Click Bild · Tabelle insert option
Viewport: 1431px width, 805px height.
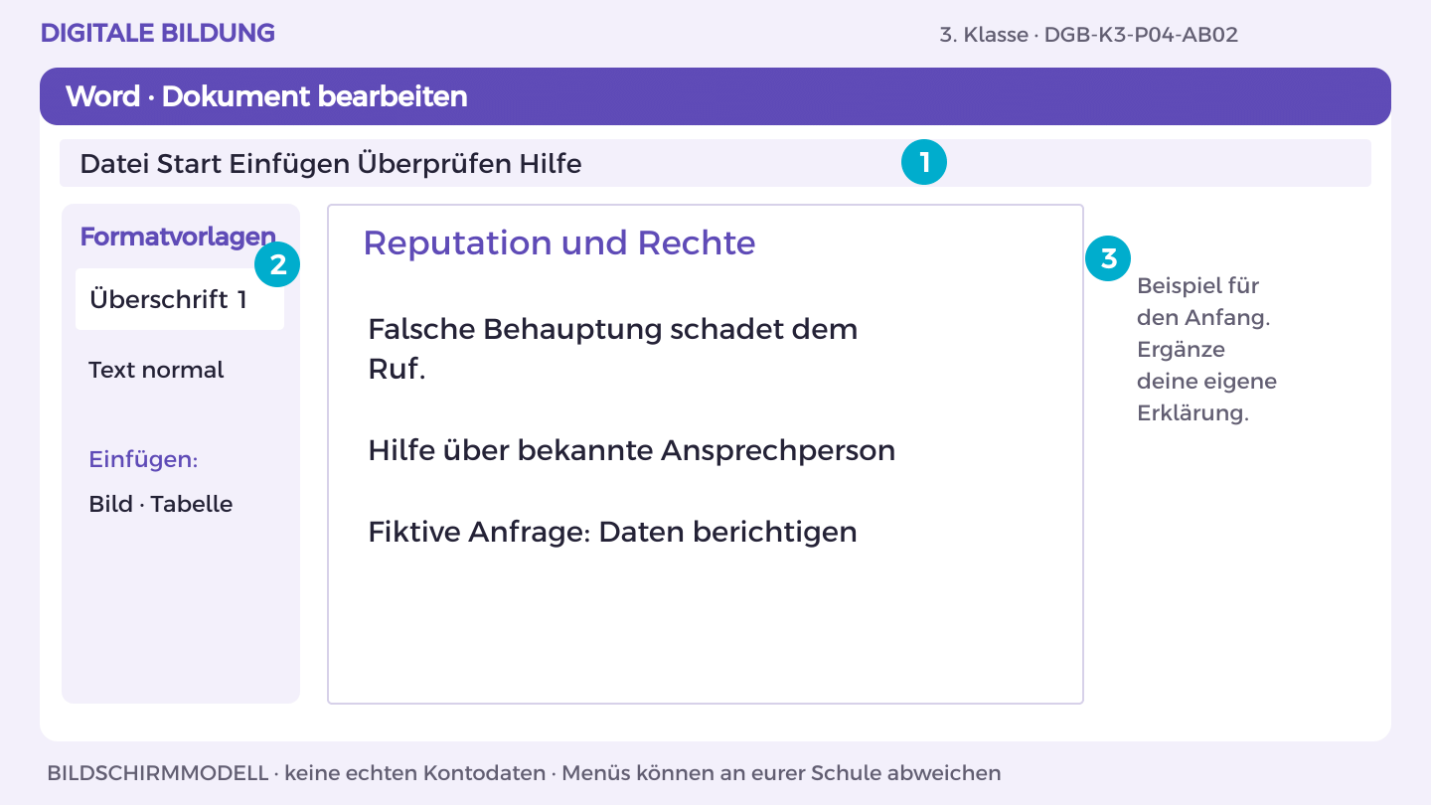point(161,504)
